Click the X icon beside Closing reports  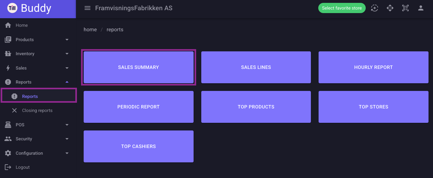pos(14,110)
